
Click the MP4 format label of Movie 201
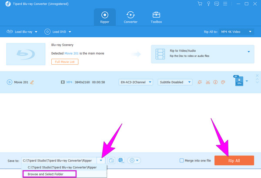[69, 82]
